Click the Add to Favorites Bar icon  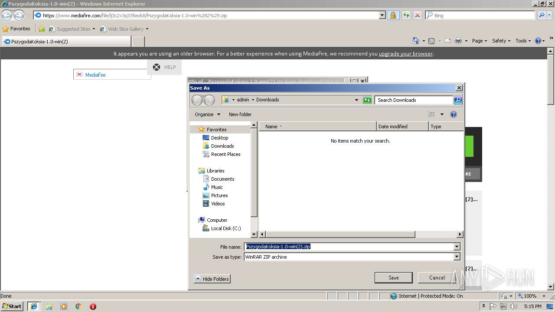coord(41,29)
